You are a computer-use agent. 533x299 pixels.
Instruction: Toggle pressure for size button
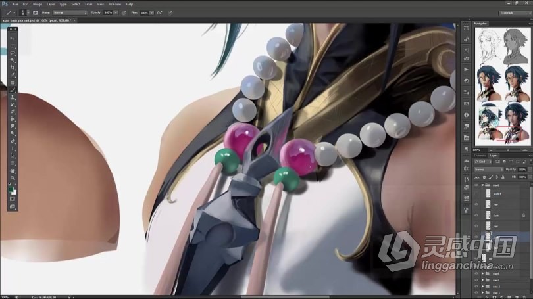tap(170, 12)
